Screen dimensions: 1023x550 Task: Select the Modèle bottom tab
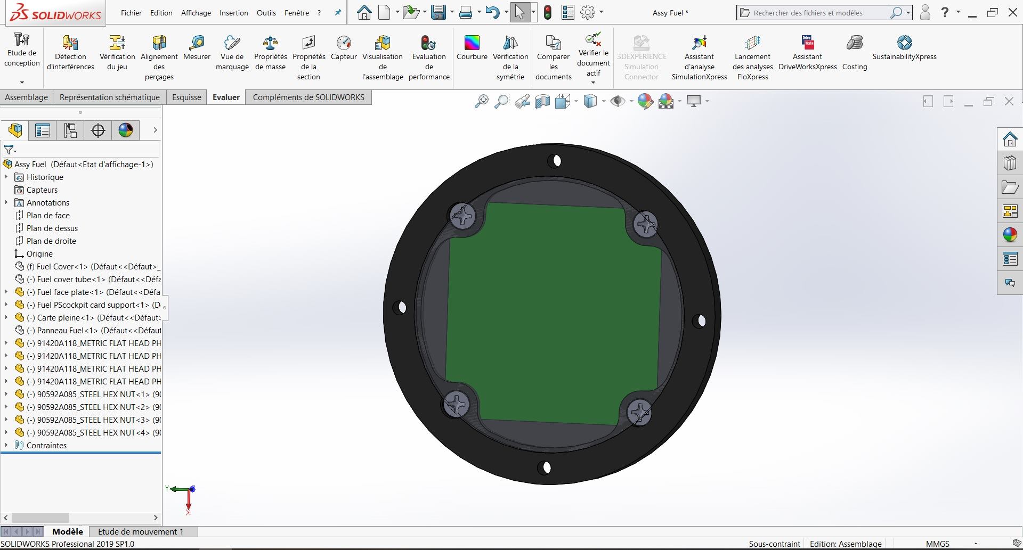[68, 531]
